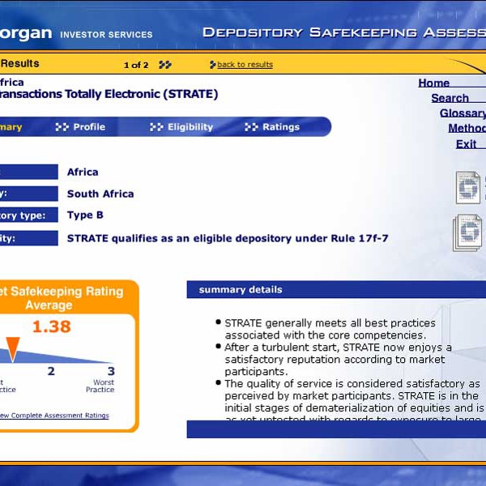This screenshot has width=486, height=486.
Task: Click the JPMorgan logo in the header
Action: [26, 33]
